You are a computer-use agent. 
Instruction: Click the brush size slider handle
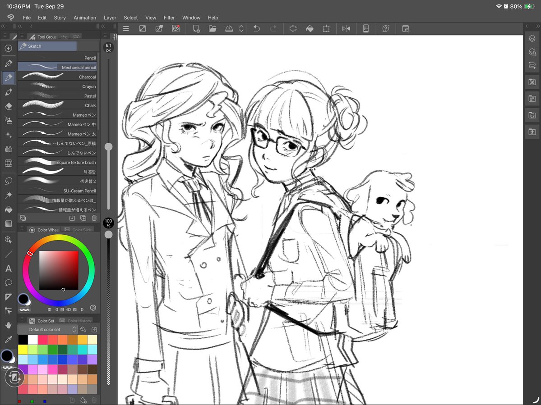pos(109,147)
